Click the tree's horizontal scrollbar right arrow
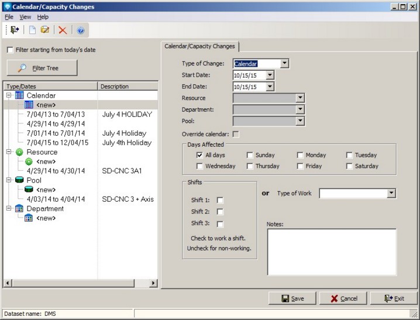The width and height of the screenshot is (420, 320). click(x=153, y=283)
